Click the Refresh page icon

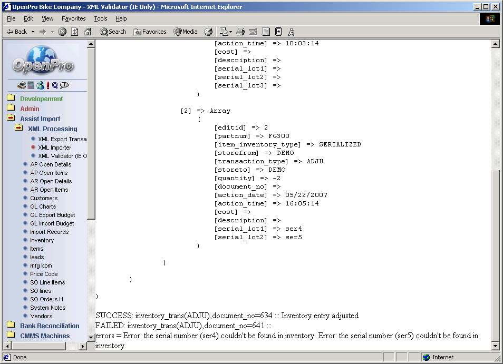click(75, 32)
